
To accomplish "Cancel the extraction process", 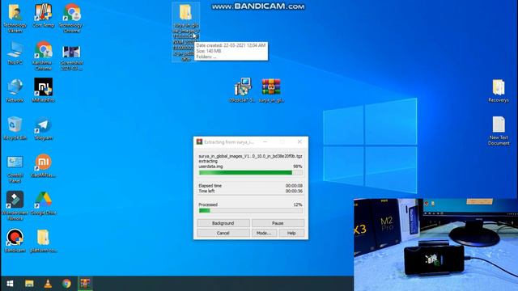I will click(223, 233).
